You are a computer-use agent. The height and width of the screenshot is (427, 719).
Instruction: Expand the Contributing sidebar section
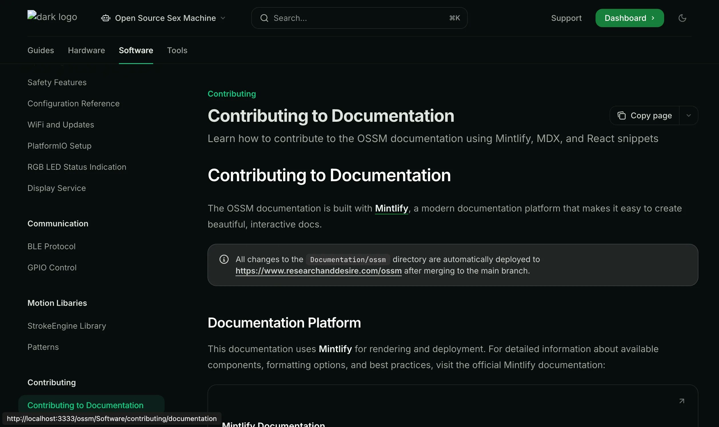pos(51,382)
